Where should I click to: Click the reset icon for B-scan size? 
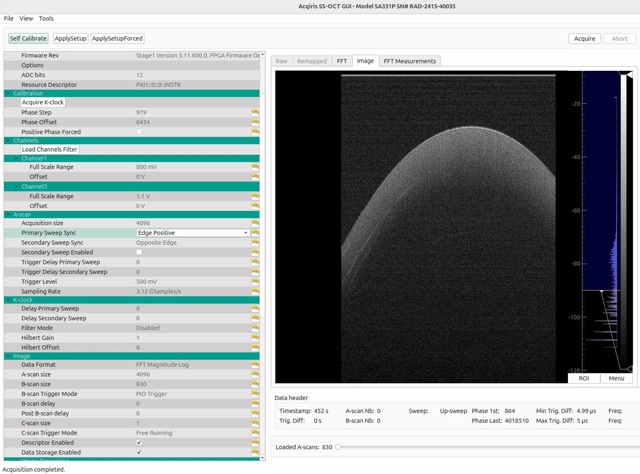[x=255, y=384]
